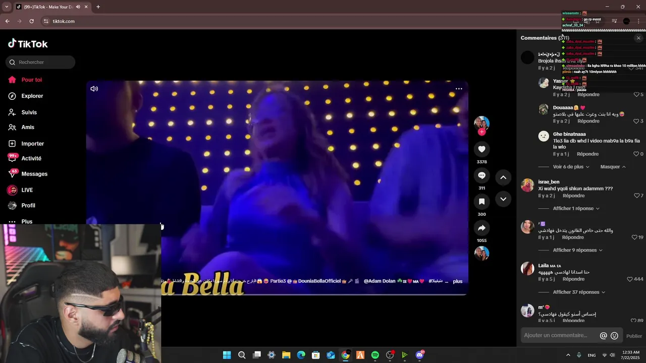646x363 pixels.
Task: Bookmark the video with the save icon
Action: [x=481, y=202]
